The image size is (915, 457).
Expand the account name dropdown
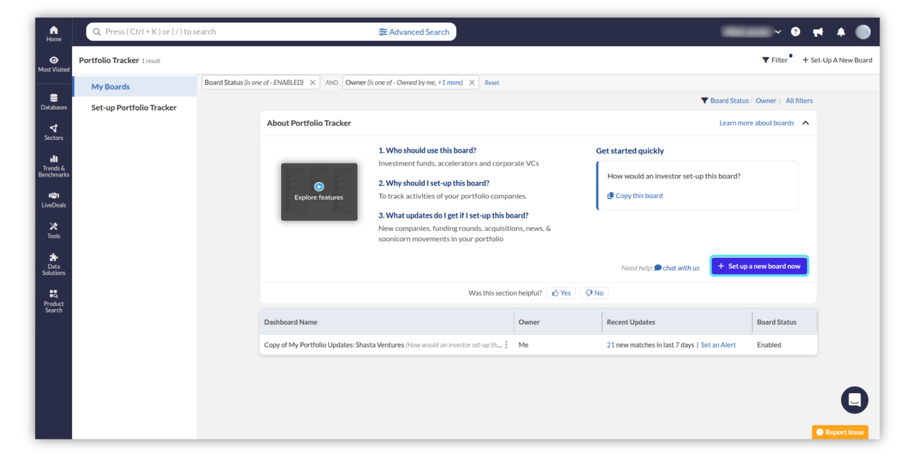(778, 32)
